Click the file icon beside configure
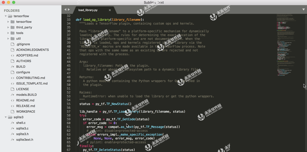 (x=13, y=72)
